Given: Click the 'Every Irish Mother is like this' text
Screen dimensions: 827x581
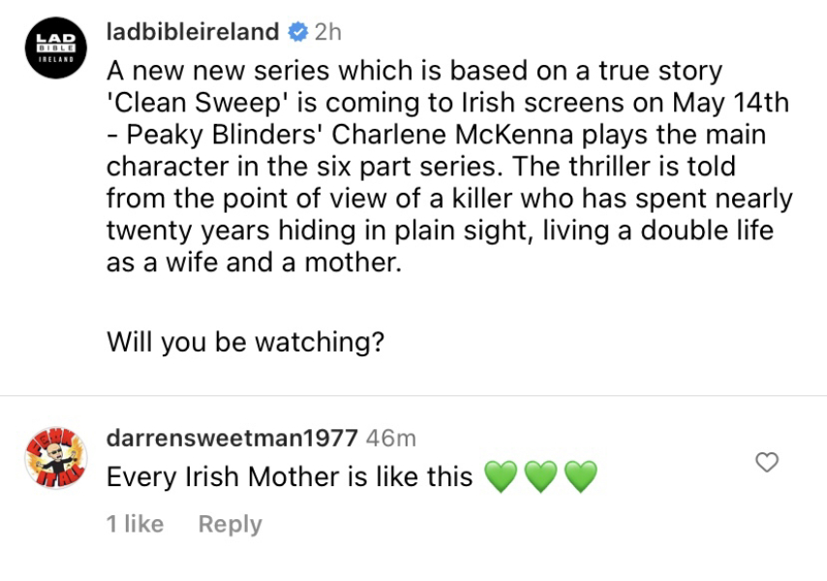Looking at the screenshot, I should pyautogui.click(x=290, y=476).
